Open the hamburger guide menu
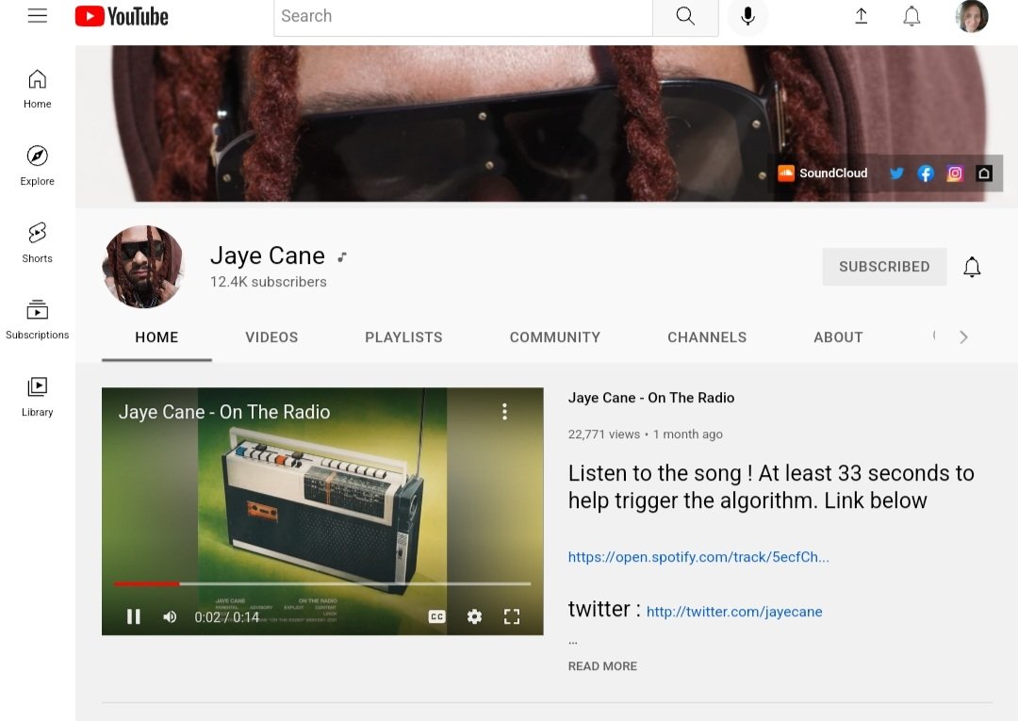The image size is (1018, 721). pyautogui.click(x=37, y=16)
